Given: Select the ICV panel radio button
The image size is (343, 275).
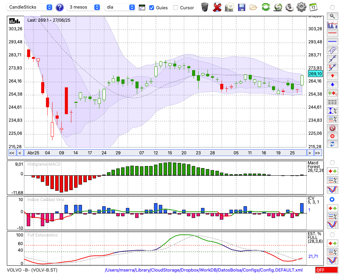Looking at the screenshot, I should 332,199.
